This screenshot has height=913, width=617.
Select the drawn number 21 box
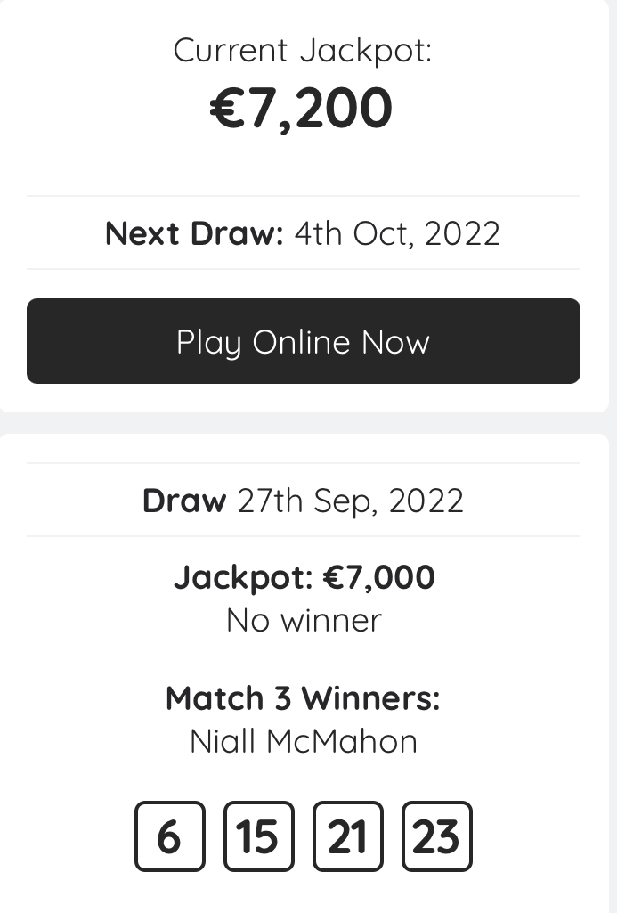tap(348, 836)
